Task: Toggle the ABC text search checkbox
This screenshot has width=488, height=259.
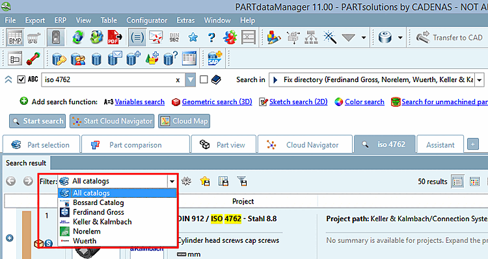Action: [x=21, y=79]
